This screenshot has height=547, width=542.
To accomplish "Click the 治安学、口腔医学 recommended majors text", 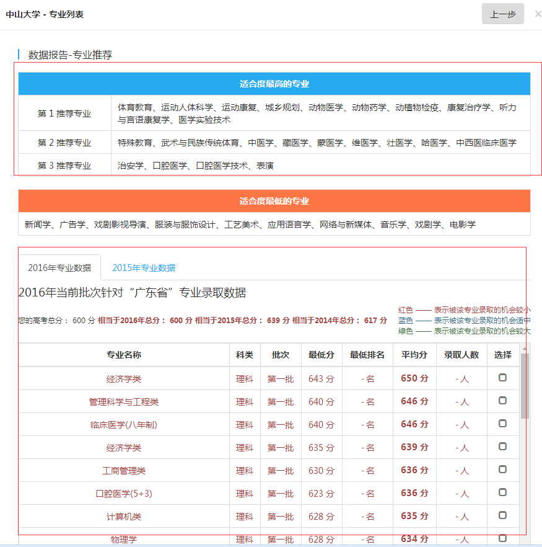I will pyautogui.click(x=195, y=166).
